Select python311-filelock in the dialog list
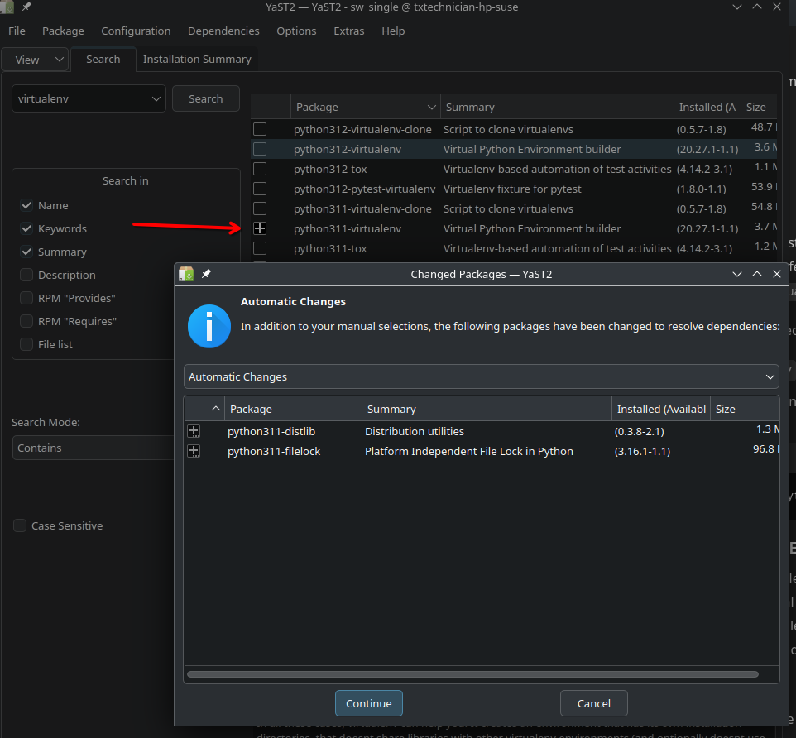 coord(274,451)
